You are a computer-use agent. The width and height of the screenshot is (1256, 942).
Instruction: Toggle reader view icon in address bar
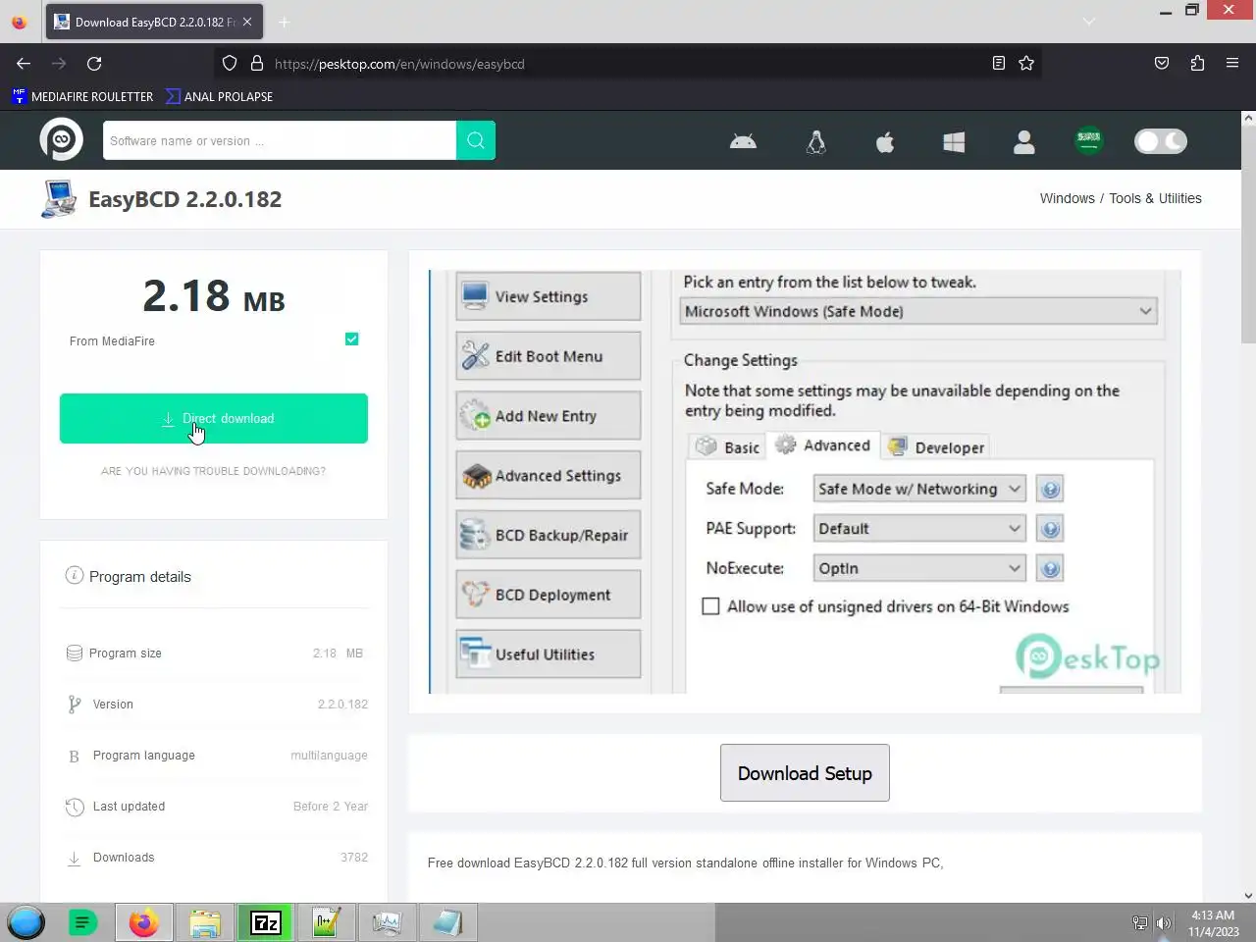pos(998,64)
